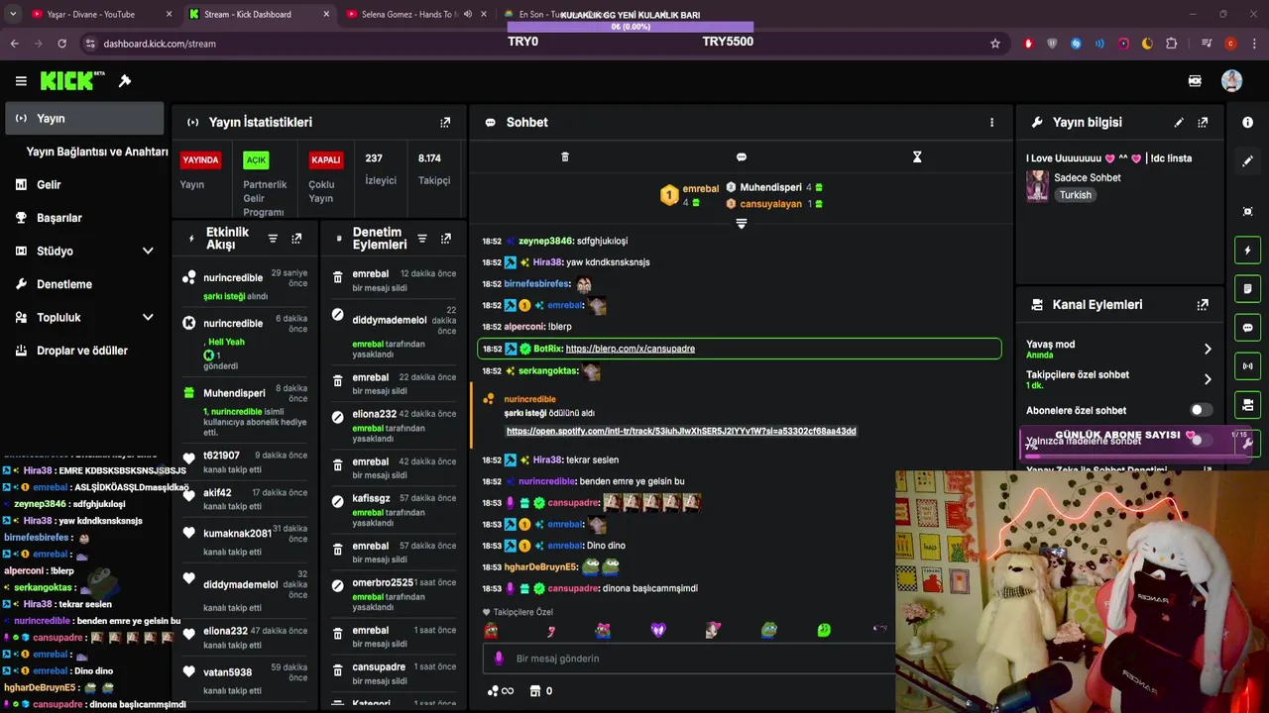Image resolution: width=1269 pixels, height=713 pixels.
Task: Expand the Topluluk sidebar section
Action: (148, 318)
